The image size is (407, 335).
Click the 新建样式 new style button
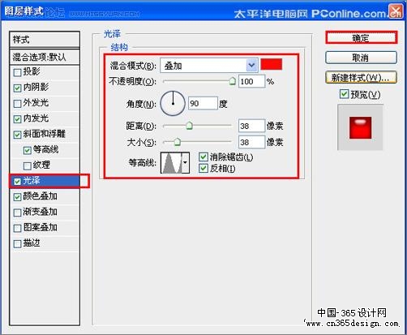[362, 78]
